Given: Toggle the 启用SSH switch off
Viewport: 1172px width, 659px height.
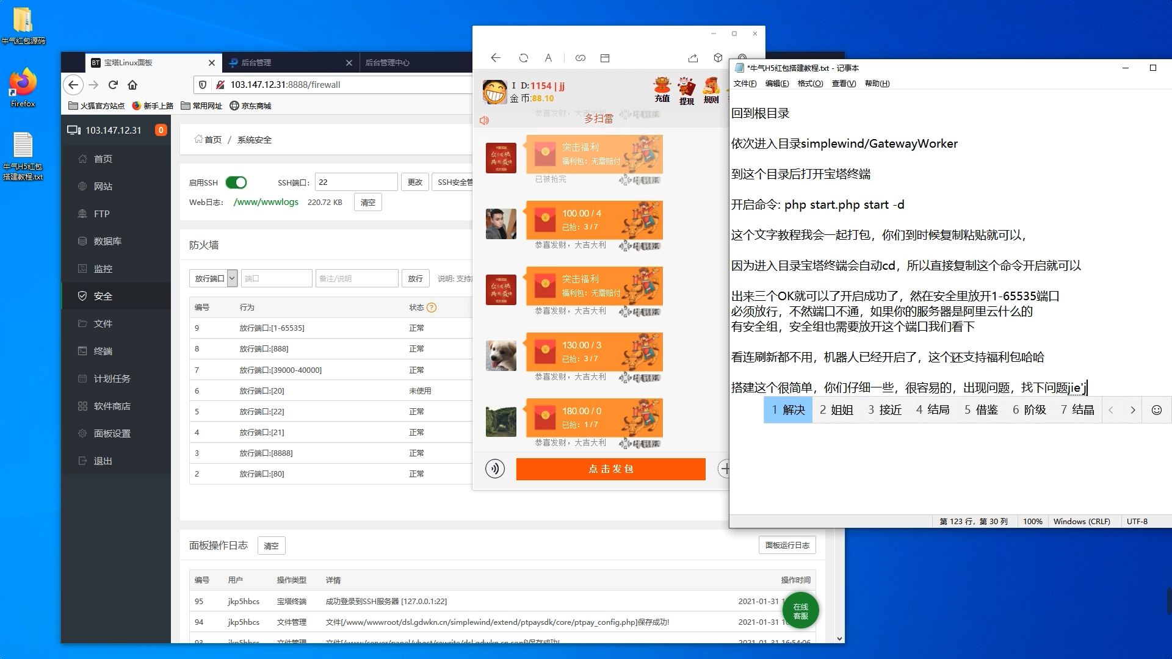Looking at the screenshot, I should (x=236, y=182).
